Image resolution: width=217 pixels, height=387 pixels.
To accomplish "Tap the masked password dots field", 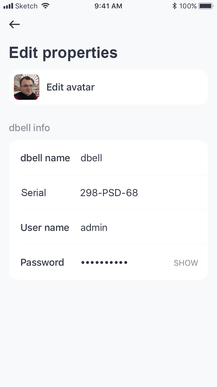I will pyautogui.click(x=104, y=263).
